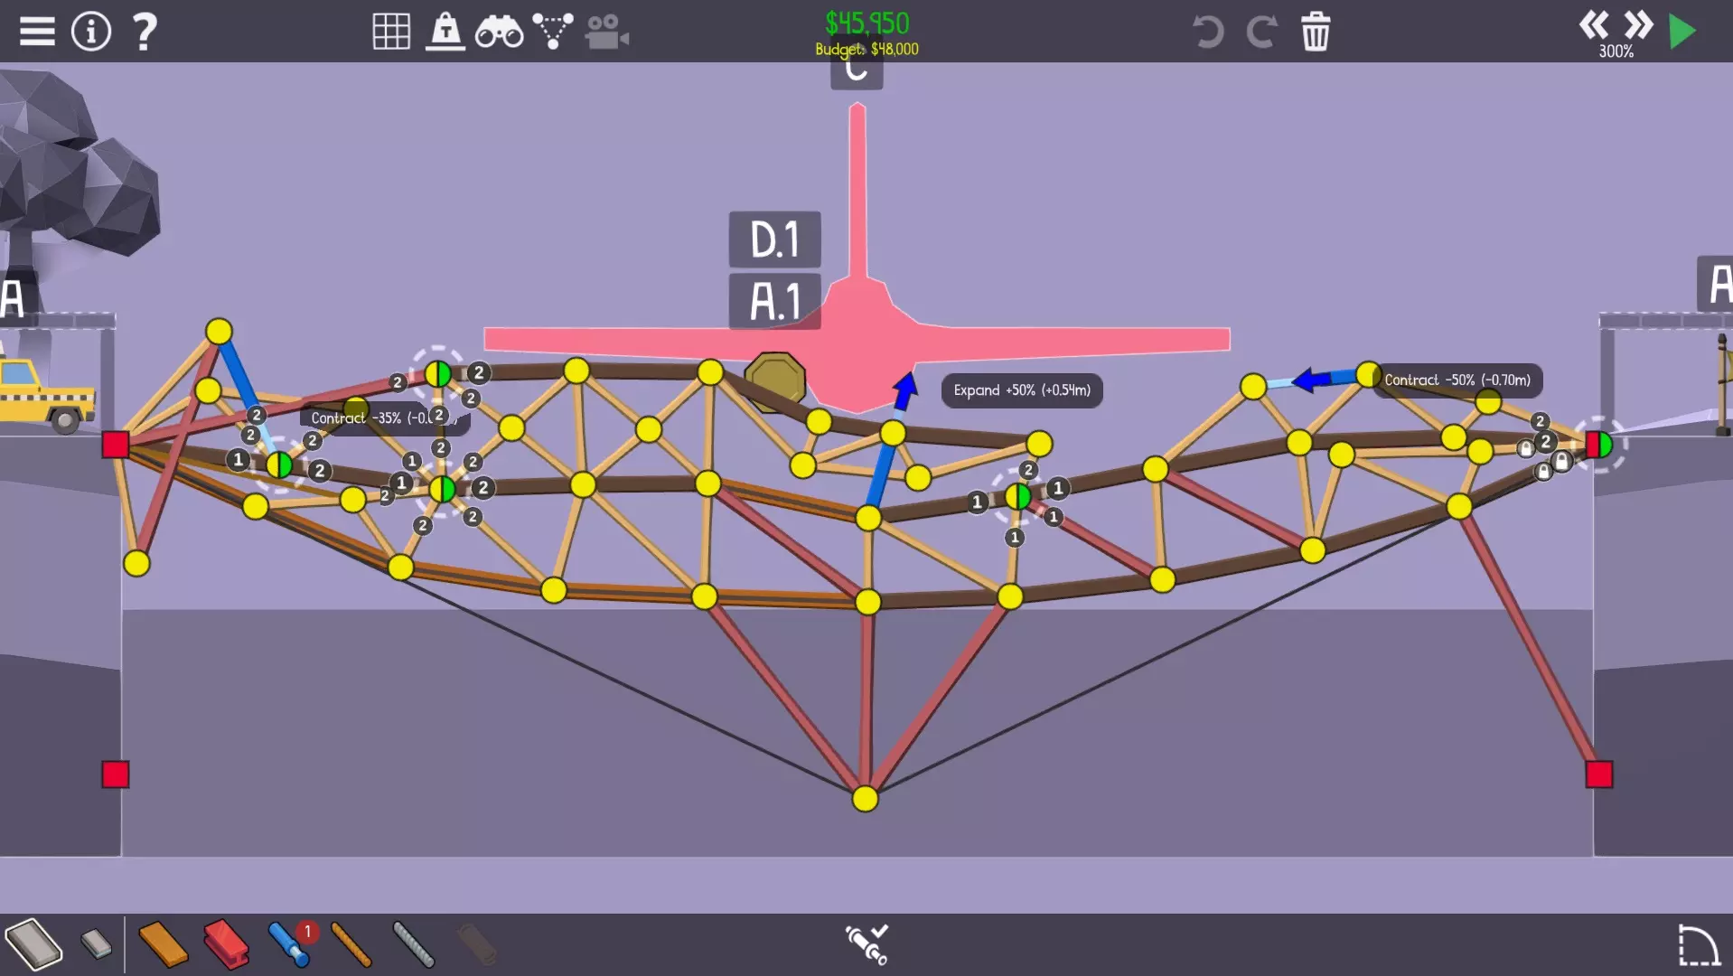1733x976 pixels.
Task: Start the simulation with the green play button
Action: point(1682,32)
